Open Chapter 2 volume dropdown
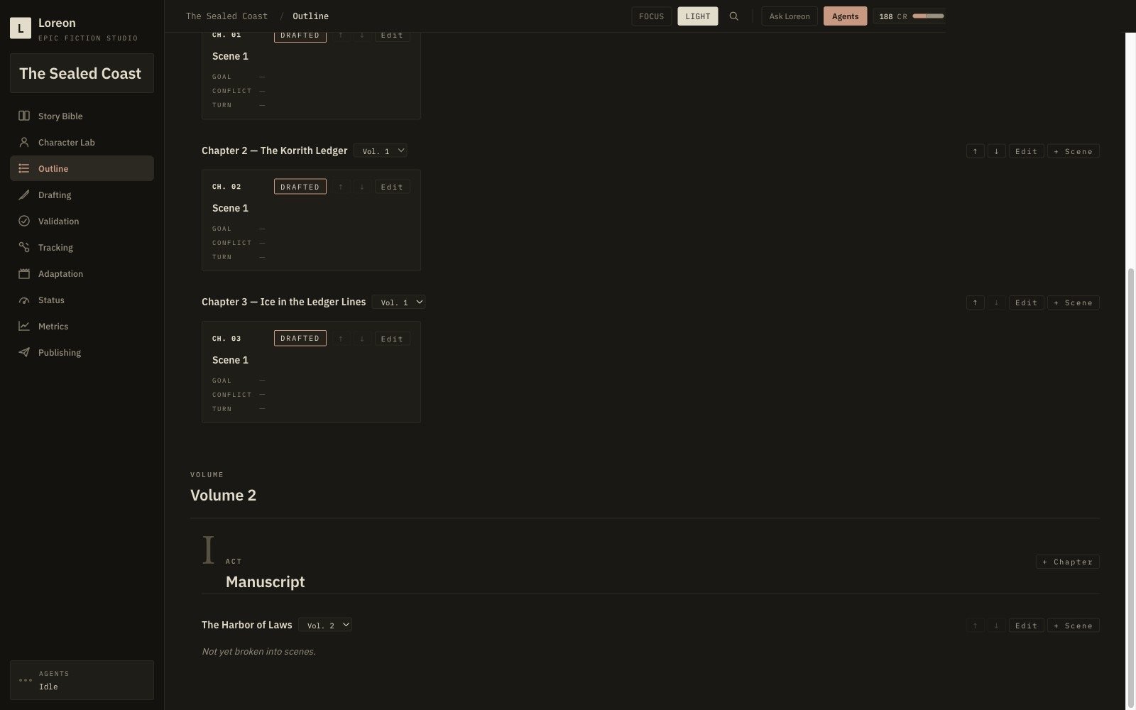 381,151
